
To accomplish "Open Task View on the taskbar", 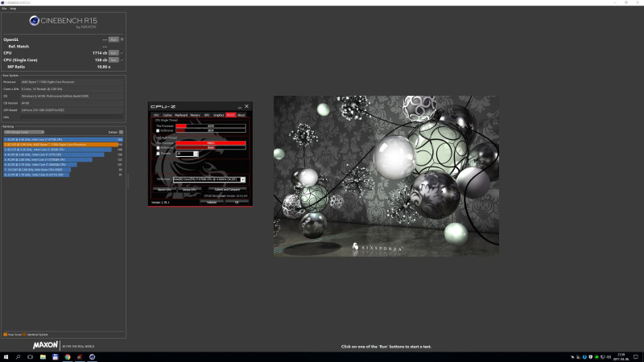I will tap(30, 357).
